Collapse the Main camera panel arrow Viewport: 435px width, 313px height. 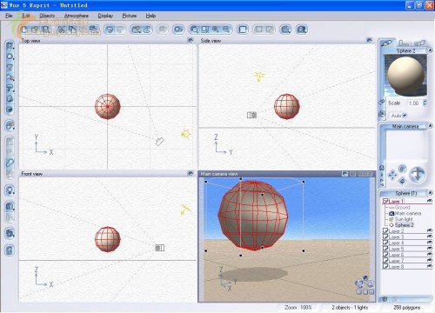tap(431, 126)
